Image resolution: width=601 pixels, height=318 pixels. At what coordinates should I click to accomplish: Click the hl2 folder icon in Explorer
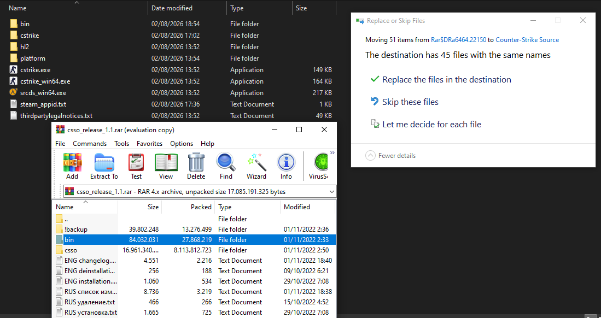click(x=14, y=47)
